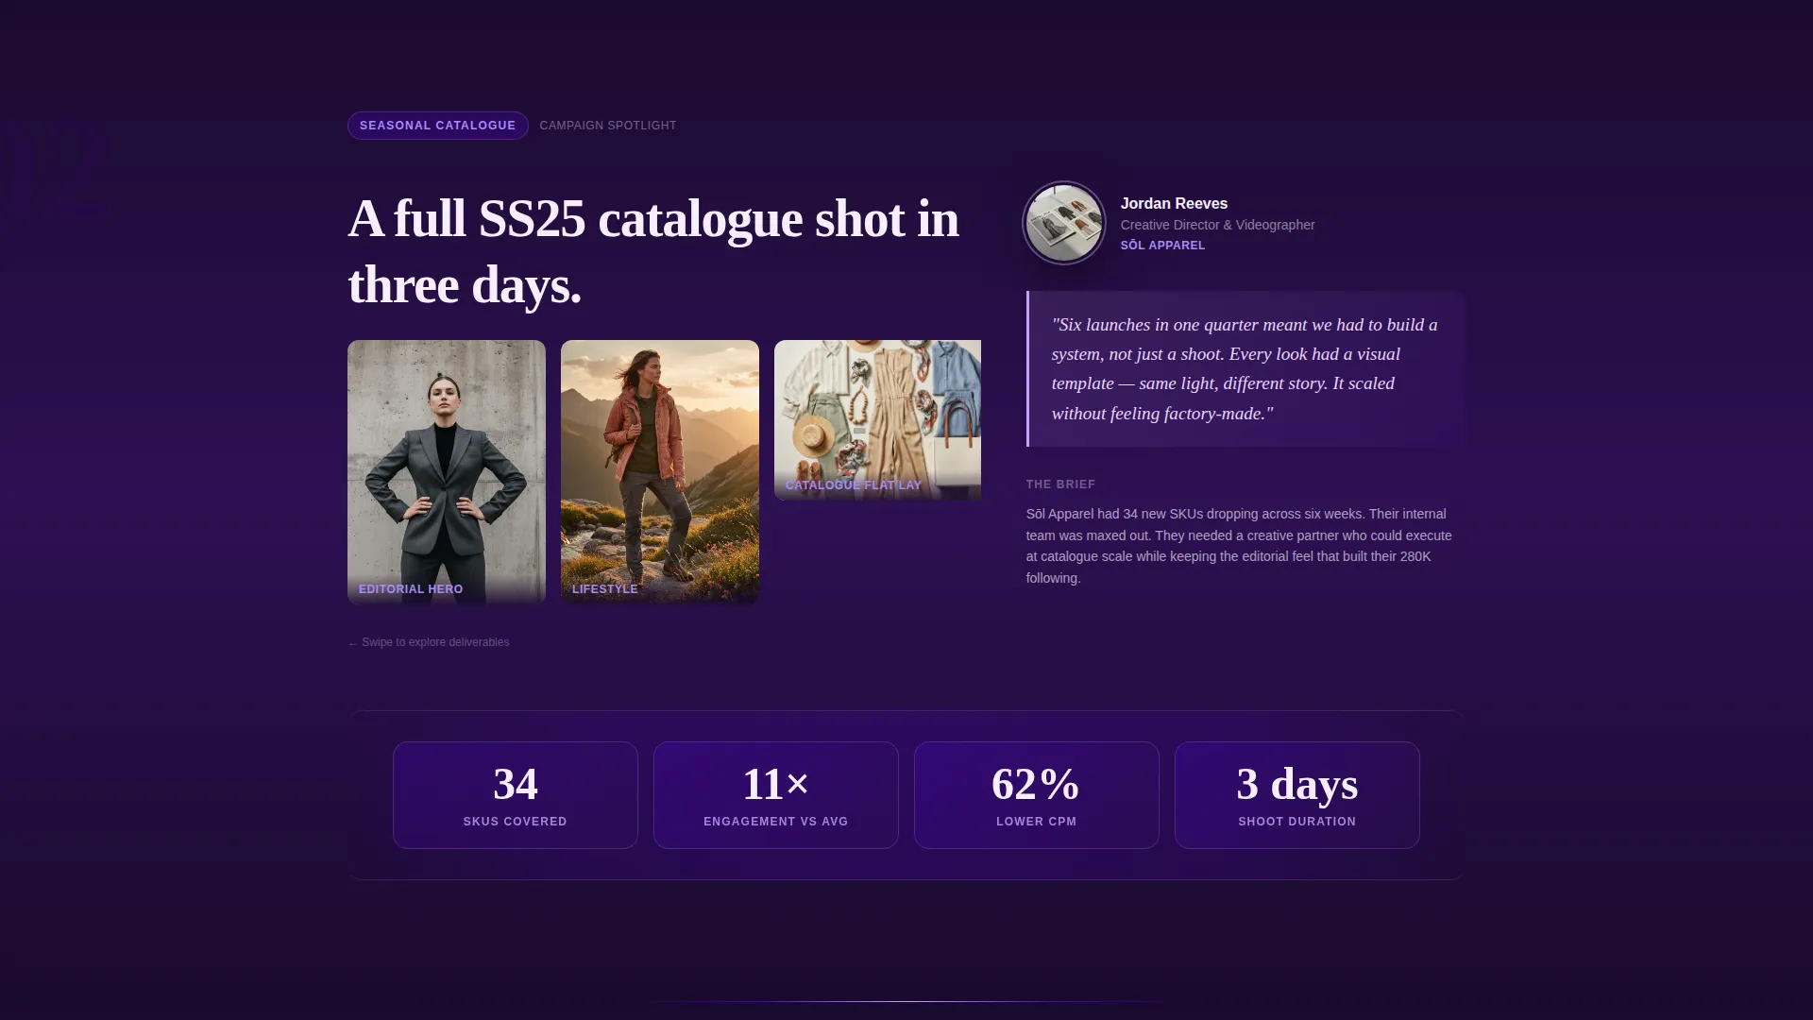
Task: Click the CATALOGUE FLAT LAY caption
Action: click(854, 485)
